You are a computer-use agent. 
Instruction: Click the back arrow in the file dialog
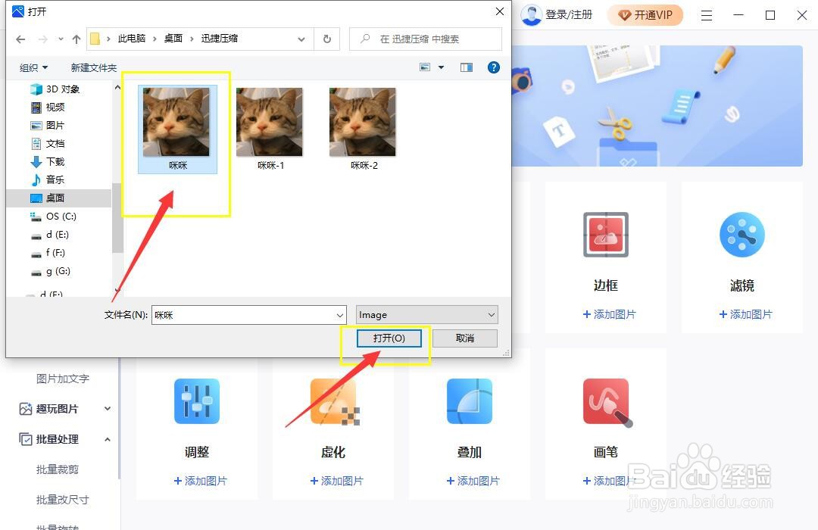[x=20, y=39]
